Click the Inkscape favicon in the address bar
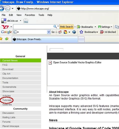This screenshot has width=119, height=129. (19, 8)
